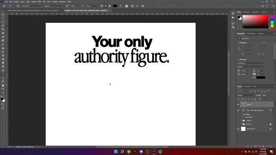276x155 pixels.
Task: Open the Filter menu
Action: [39, 2]
